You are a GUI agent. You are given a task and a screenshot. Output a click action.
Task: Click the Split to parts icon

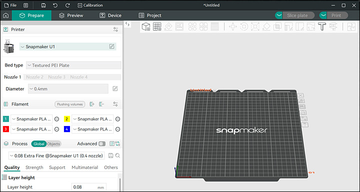pyautogui.click(x=203, y=26)
